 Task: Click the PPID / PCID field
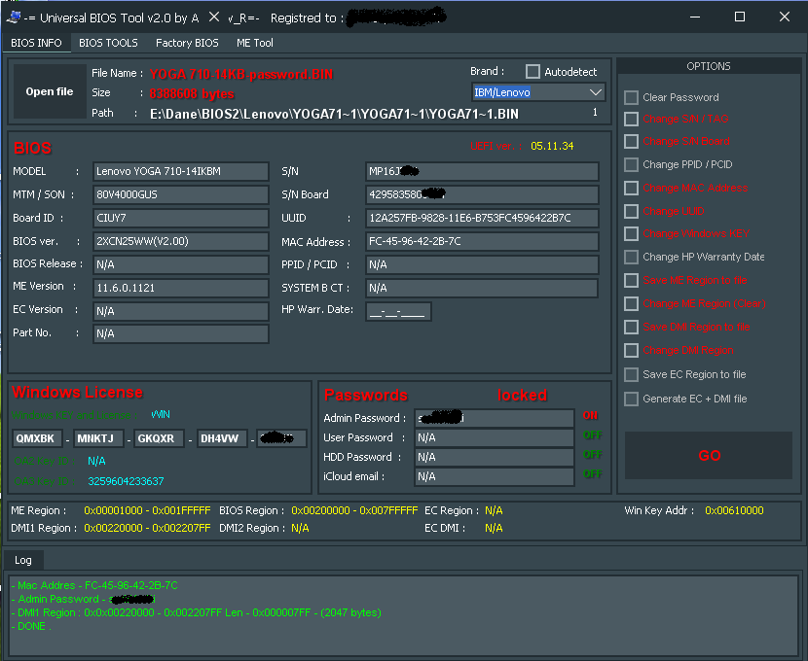(x=482, y=264)
